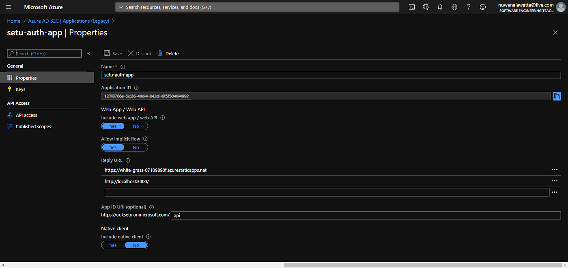Screen dimensions: 568x268
Task: Copy the Application ID to clipboard
Action: point(557,96)
